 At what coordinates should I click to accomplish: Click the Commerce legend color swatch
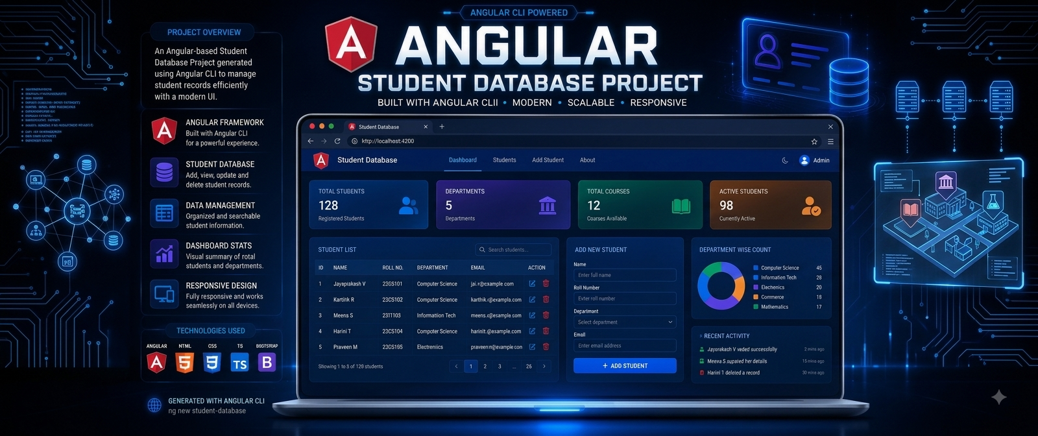tap(756, 297)
